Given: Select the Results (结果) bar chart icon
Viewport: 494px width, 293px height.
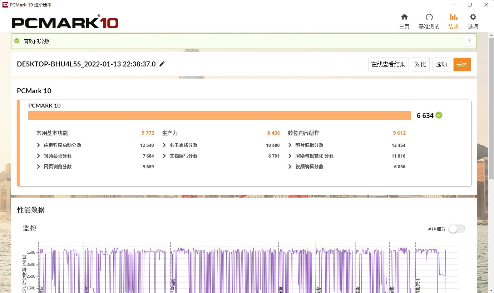Looking at the screenshot, I should click(x=453, y=17).
